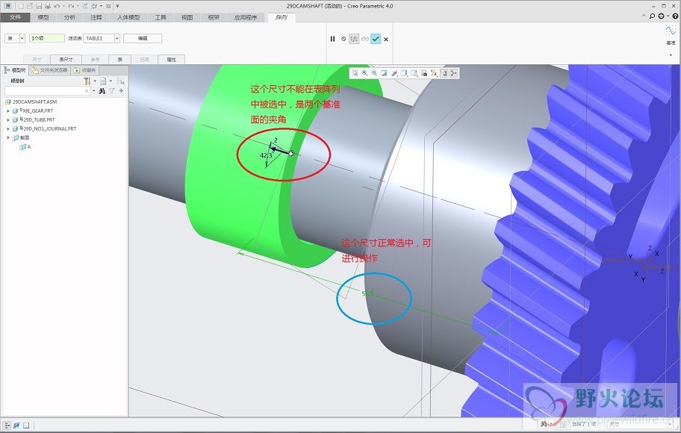Switch to the 应用程序 ribbon tab
This screenshot has width=681, height=433.
click(x=246, y=17)
